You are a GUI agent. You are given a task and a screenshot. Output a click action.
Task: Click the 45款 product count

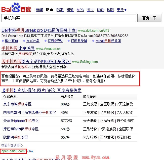(65, 112)
